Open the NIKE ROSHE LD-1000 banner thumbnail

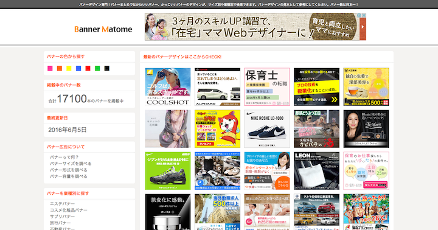point(267,129)
